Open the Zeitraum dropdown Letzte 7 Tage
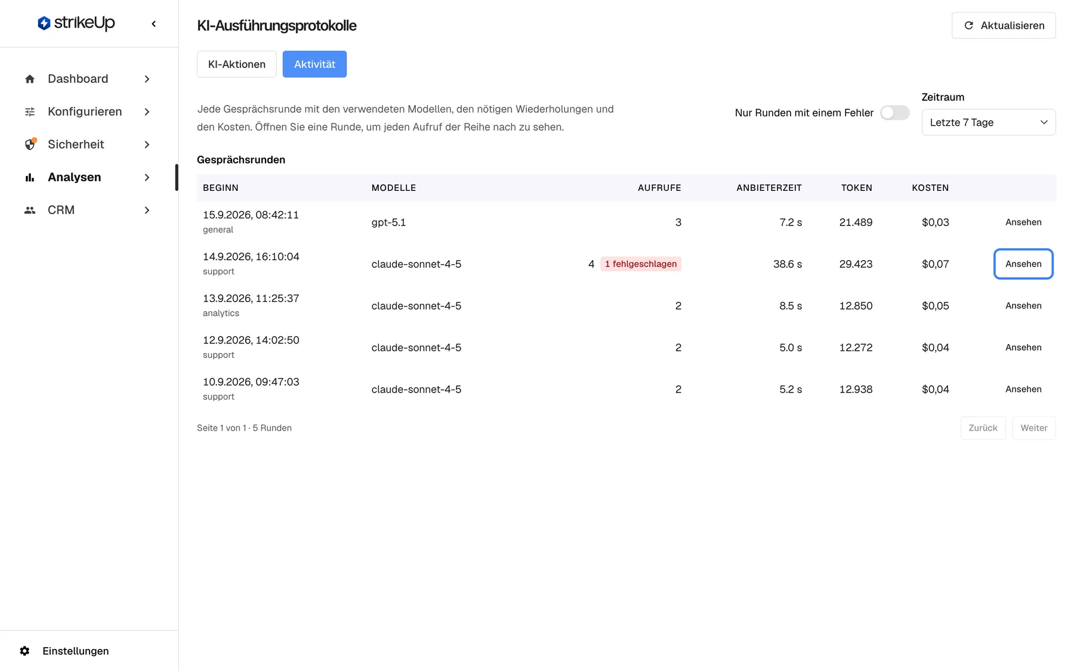This screenshot has height=671, width=1074. pyautogui.click(x=989, y=122)
